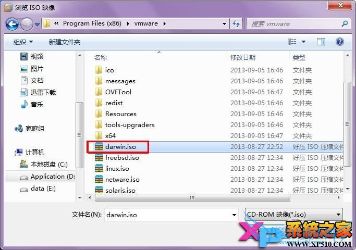Open the 组织 menu
The height and width of the screenshot is (250, 356).
pyautogui.click(x=23, y=42)
